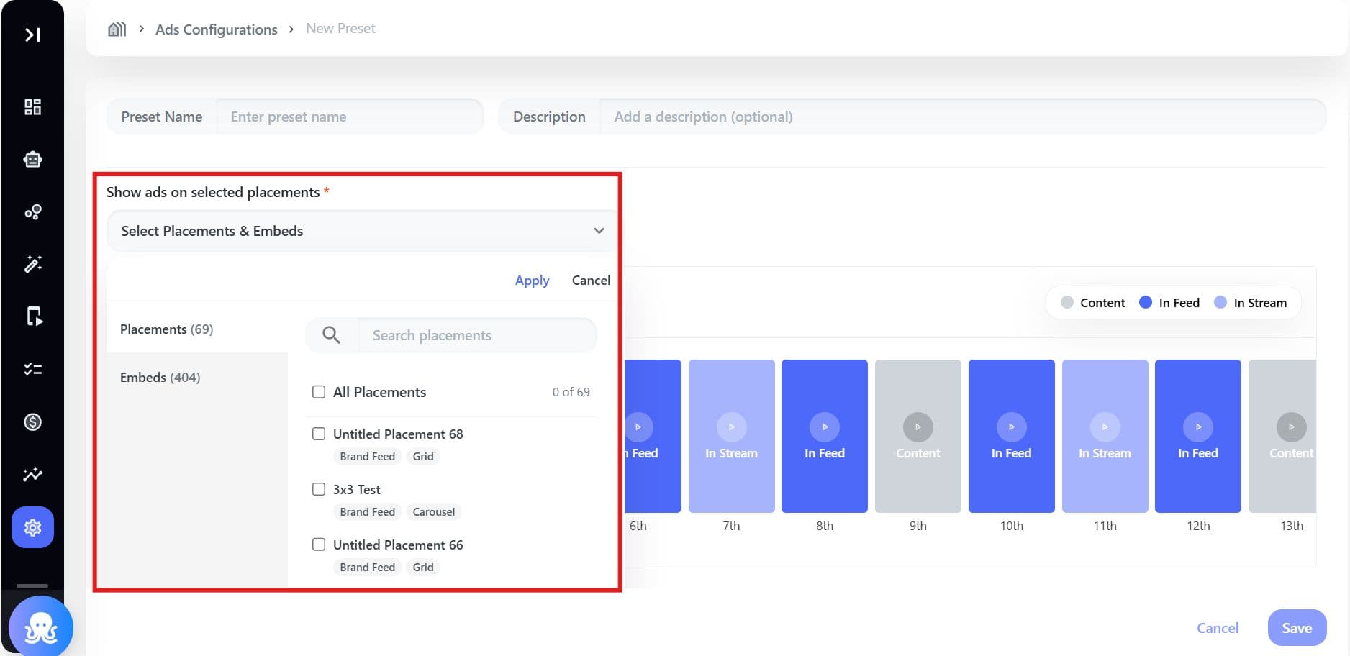Focus the Preset Name input field
The image size is (1350, 656).
point(350,117)
